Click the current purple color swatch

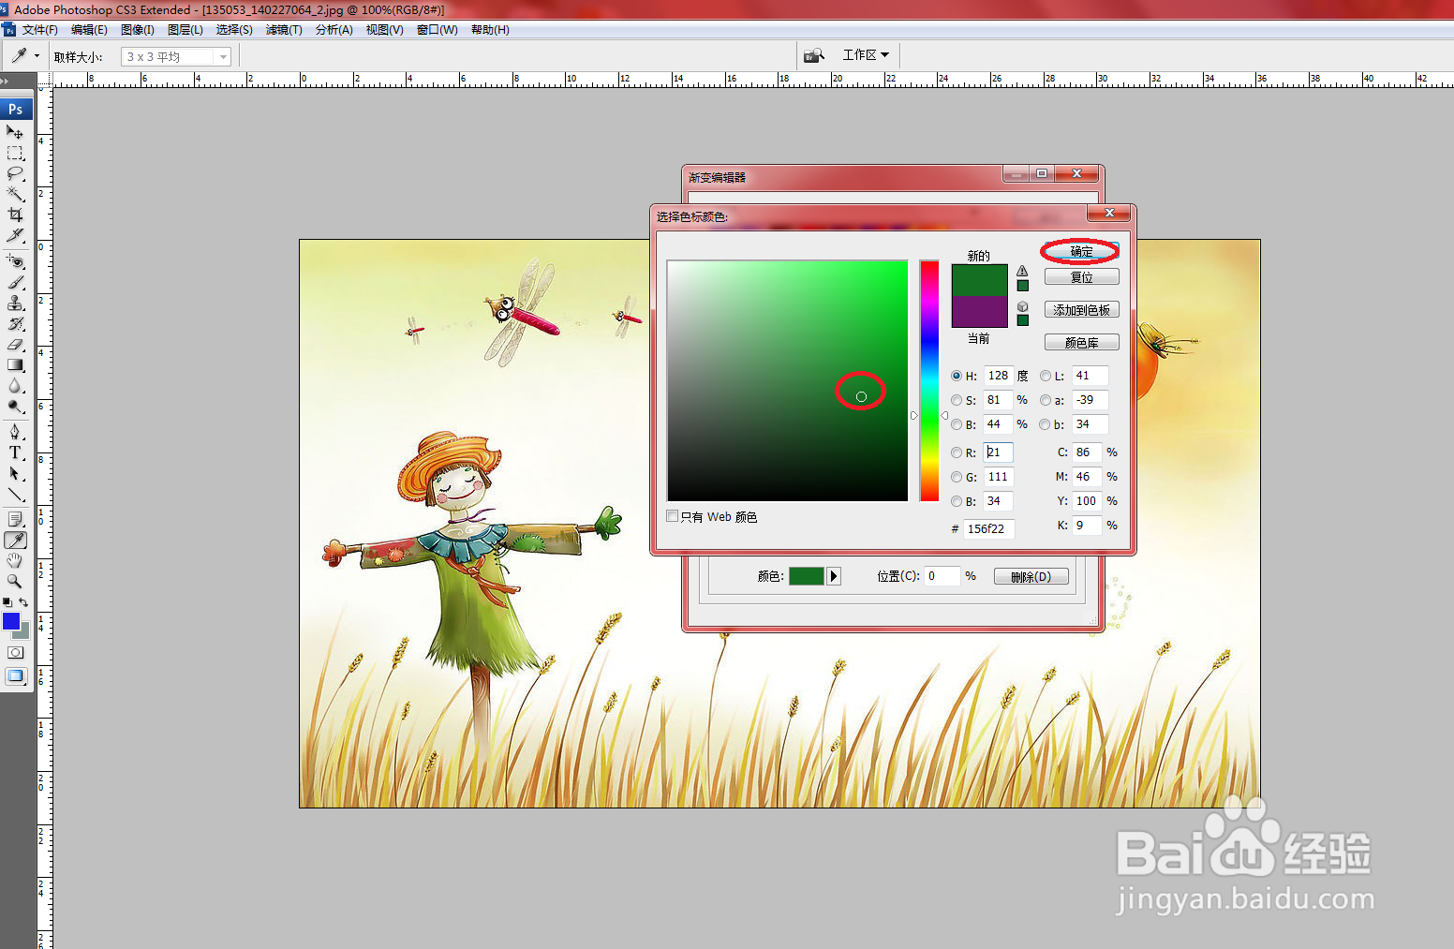979,311
